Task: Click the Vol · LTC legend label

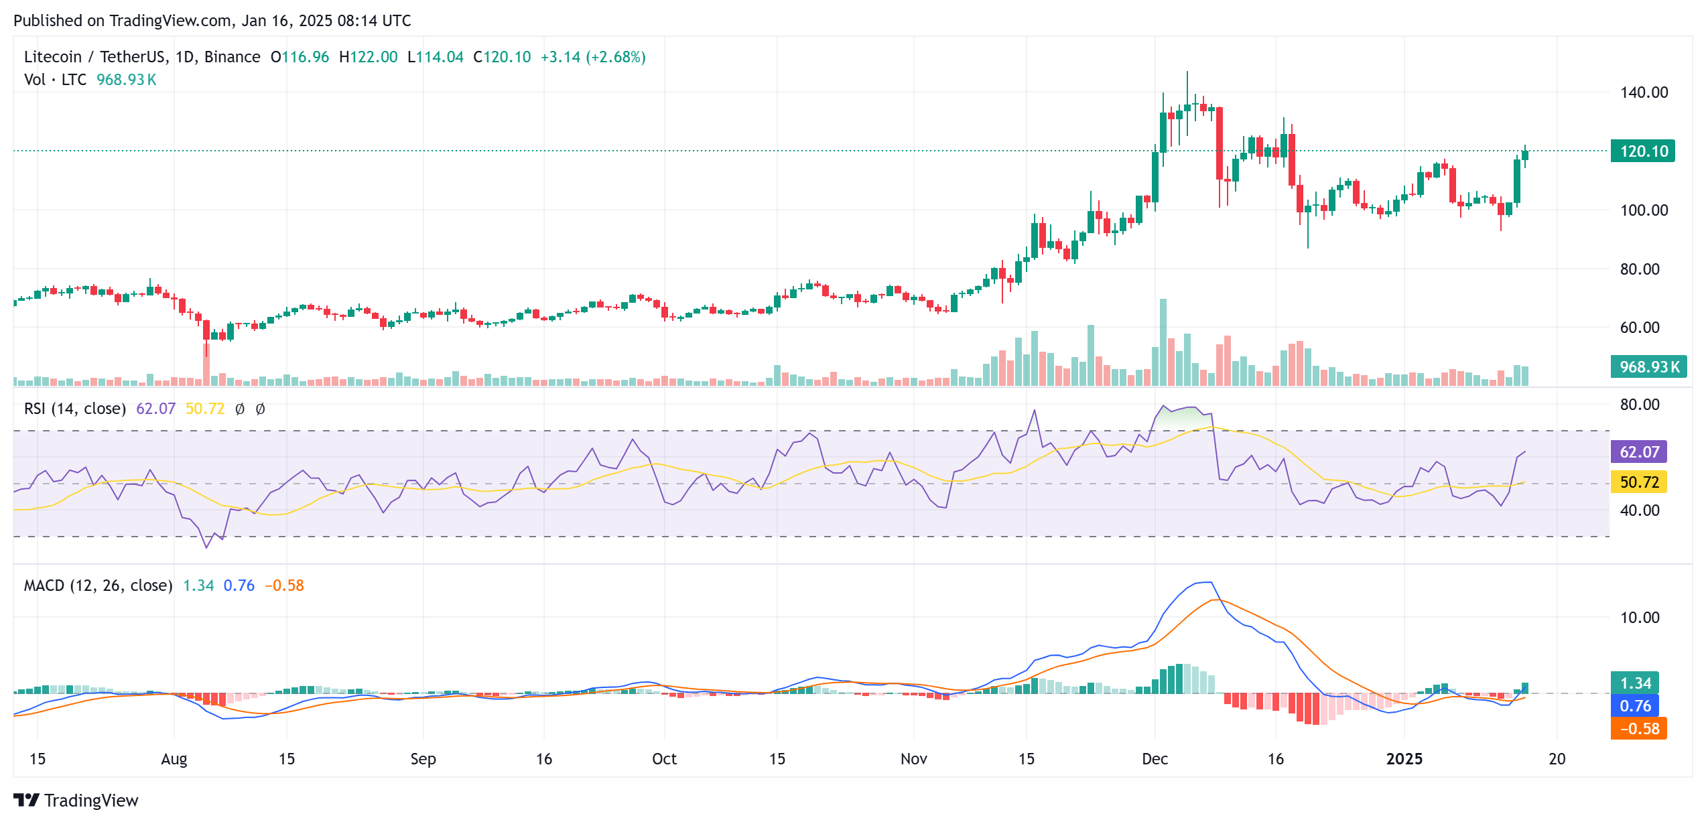Action: point(56,80)
